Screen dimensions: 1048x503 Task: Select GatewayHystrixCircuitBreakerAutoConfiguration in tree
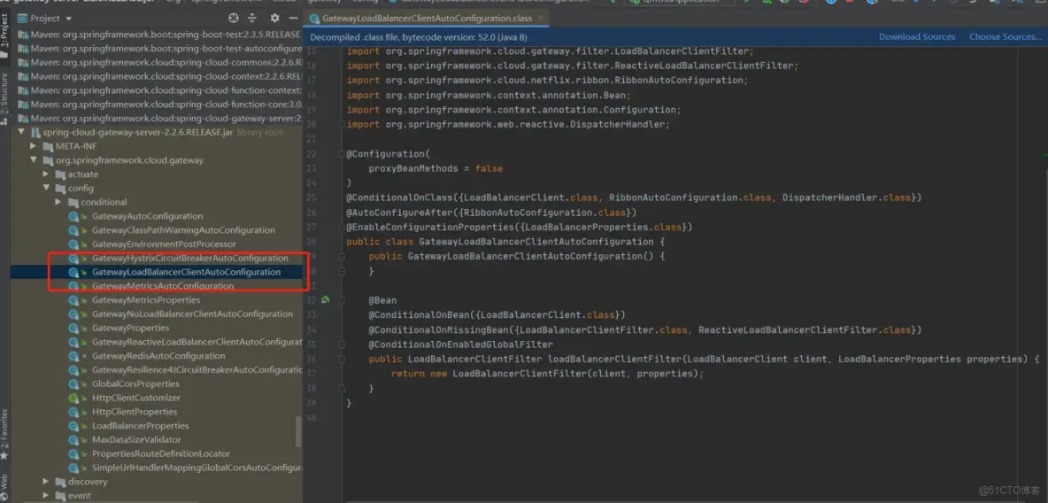pos(189,259)
